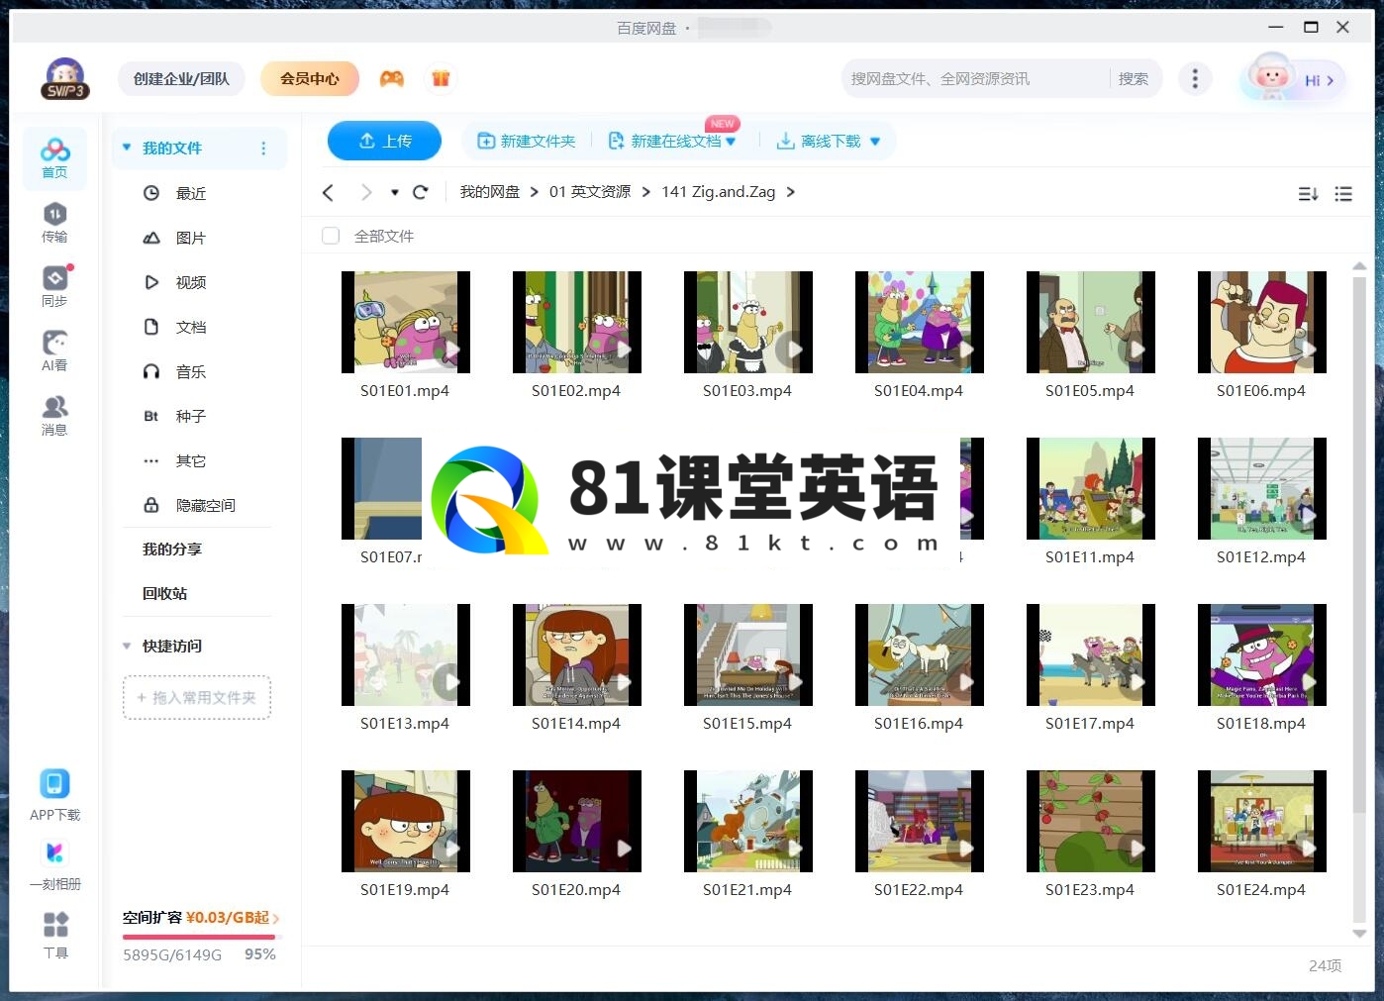Viewport: 1384px width, 1001px height.
Task: Open the 传输 transfer sidebar icon
Action: (54, 223)
